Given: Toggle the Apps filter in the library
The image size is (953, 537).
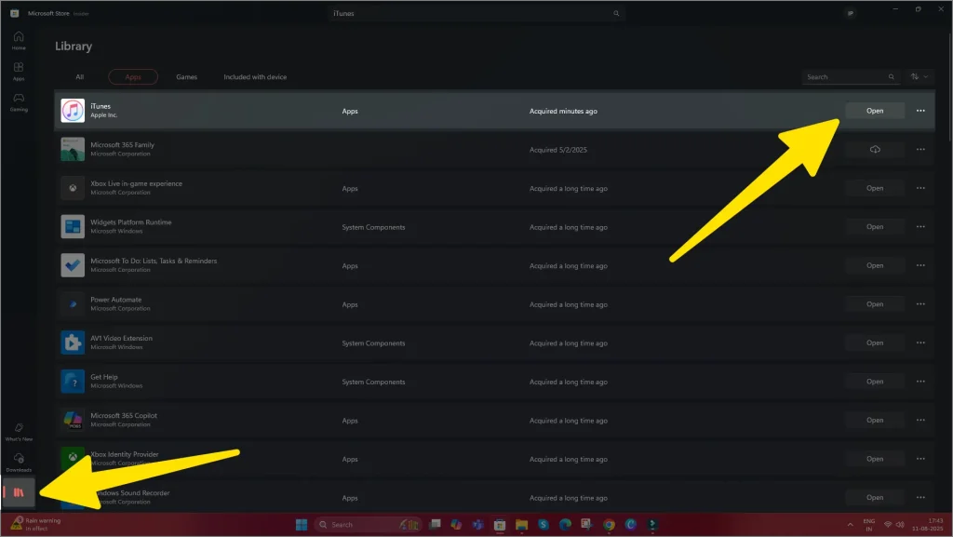Looking at the screenshot, I should pos(133,77).
